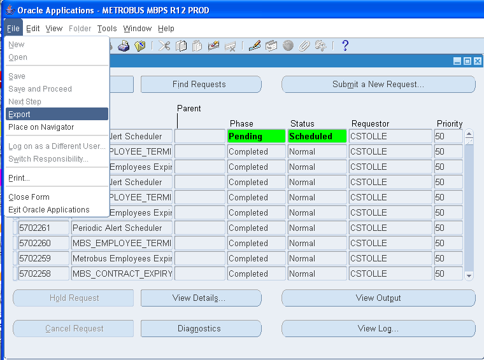484x360 pixels.
Task: Click the Translations globe icon
Action: coord(288,46)
